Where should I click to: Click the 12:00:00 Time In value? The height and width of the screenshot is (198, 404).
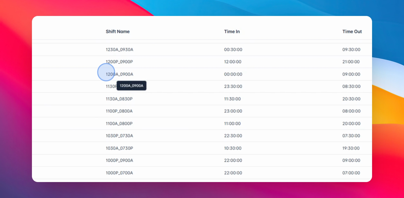(x=233, y=62)
